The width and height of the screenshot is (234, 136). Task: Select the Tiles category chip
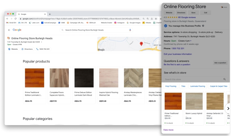183,86
